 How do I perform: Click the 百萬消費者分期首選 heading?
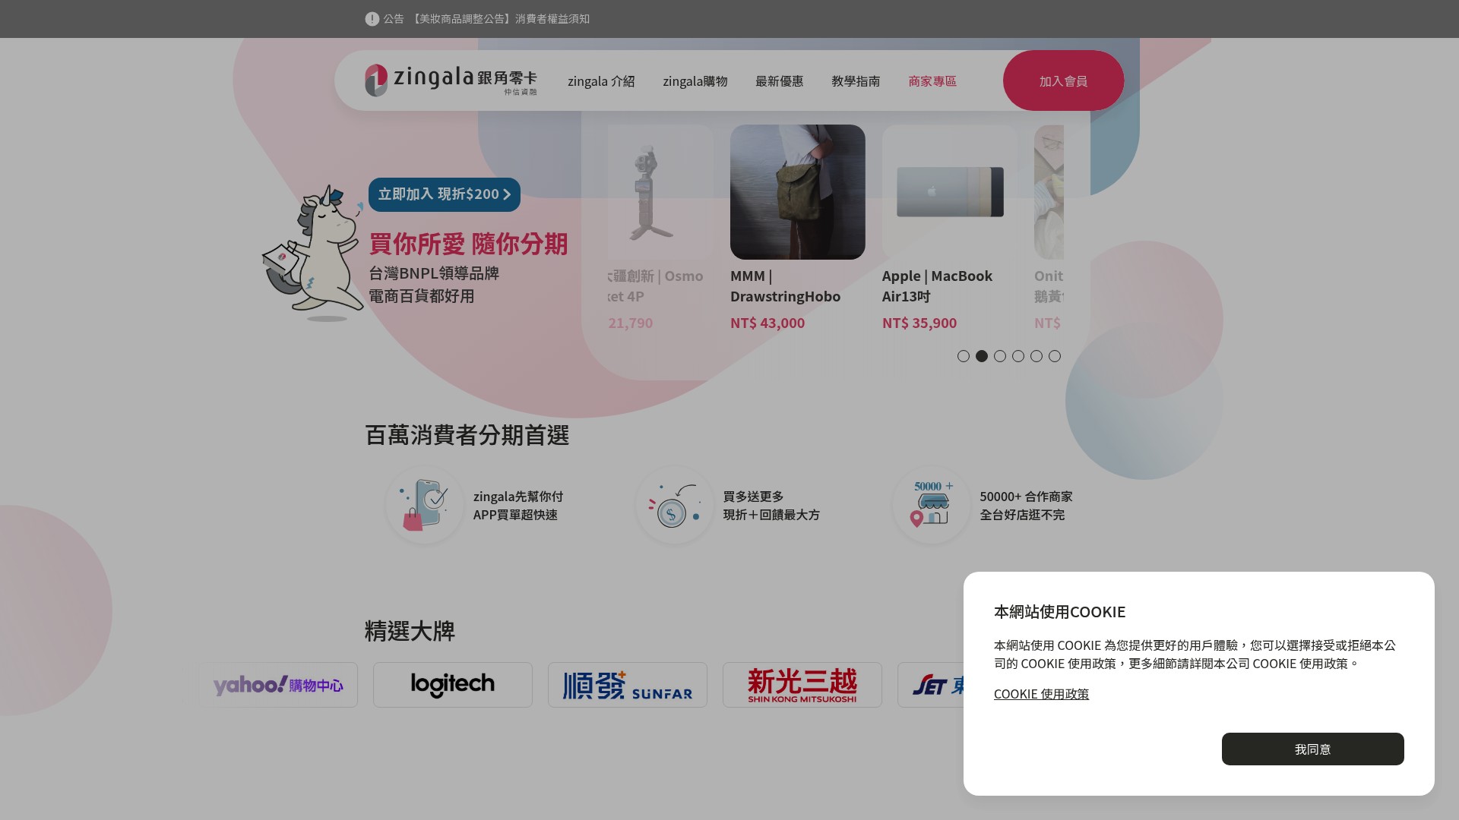click(467, 435)
